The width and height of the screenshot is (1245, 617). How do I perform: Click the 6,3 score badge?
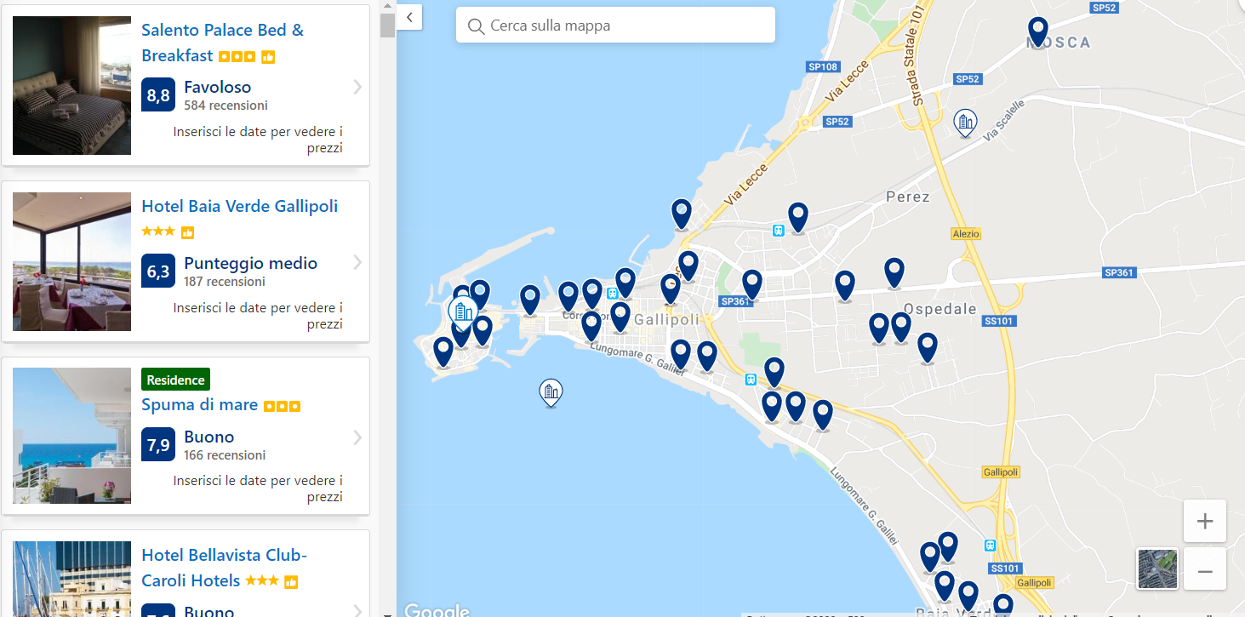pos(158,271)
